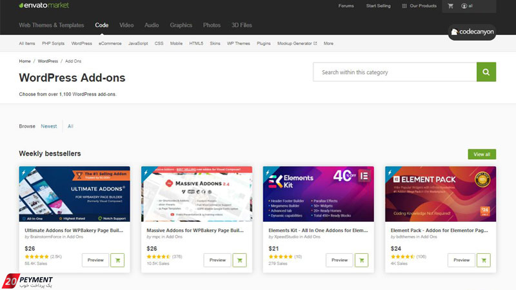The image size is (516, 290).
Task: Switch to the Photos tab
Action: [x=212, y=25]
